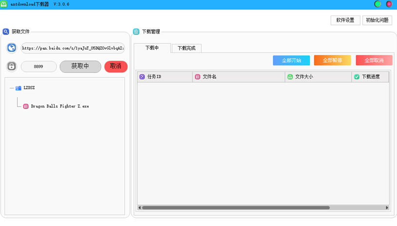397x226 pixels.
Task: Switch to the 下载完成 tab
Action: click(x=186, y=49)
